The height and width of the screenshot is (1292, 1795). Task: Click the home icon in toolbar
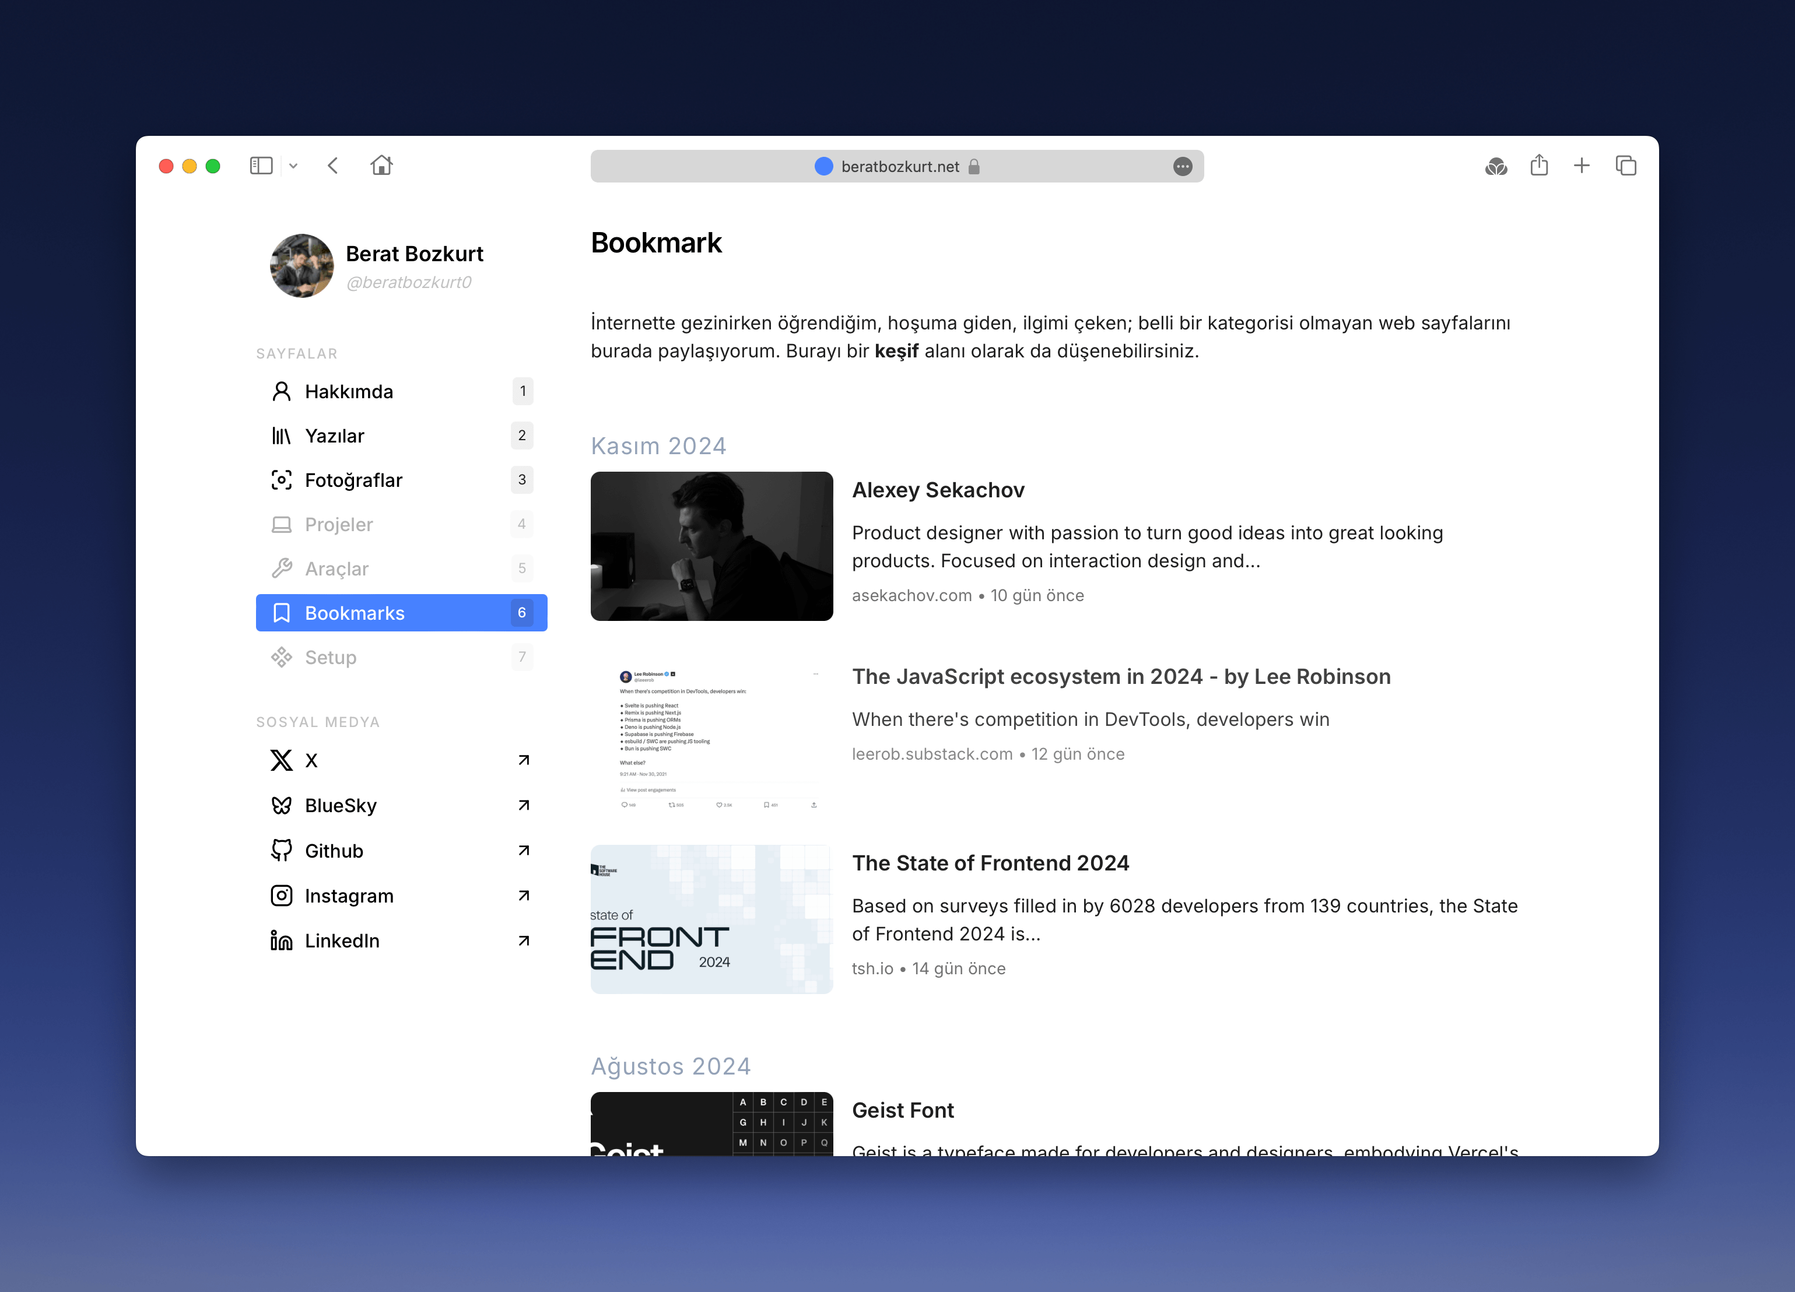coord(381,166)
